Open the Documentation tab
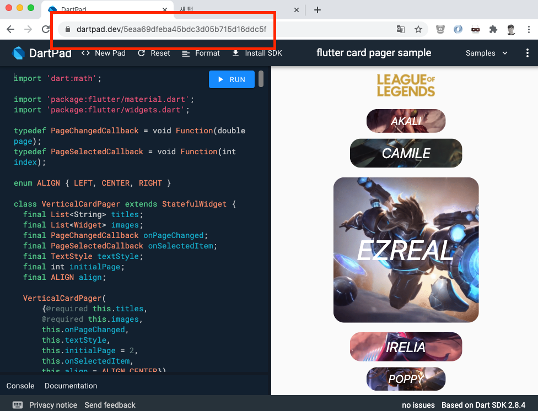 click(71, 386)
